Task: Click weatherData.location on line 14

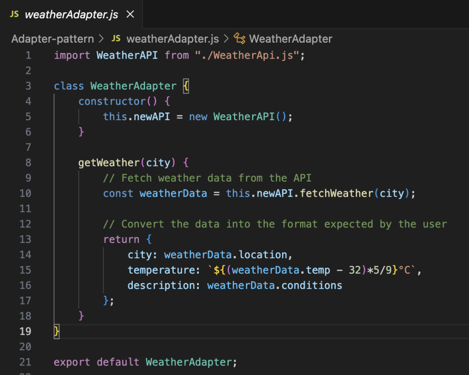Action: [x=225, y=255]
